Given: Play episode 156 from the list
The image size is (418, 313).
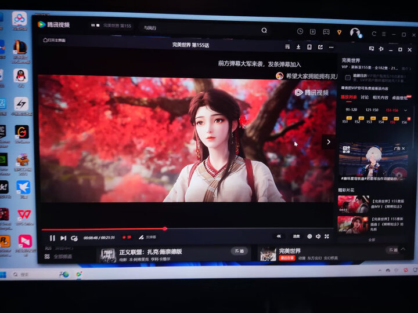Looking at the screenshot, I should [x=404, y=122].
